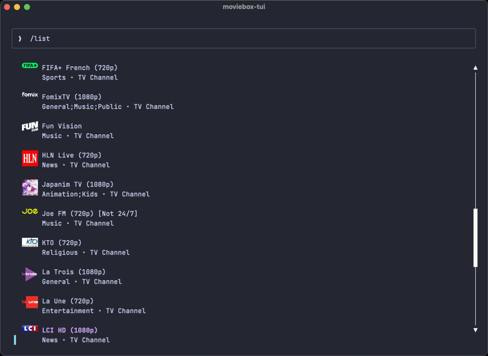
Task: Minimize the moviebox-tui window
Action: [x=17, y=7]
